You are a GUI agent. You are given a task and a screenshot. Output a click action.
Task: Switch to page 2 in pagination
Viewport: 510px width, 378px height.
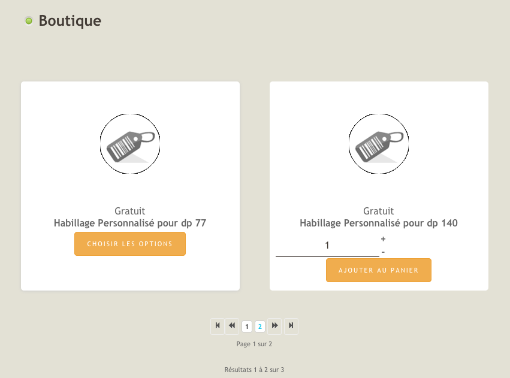[260, 326]
